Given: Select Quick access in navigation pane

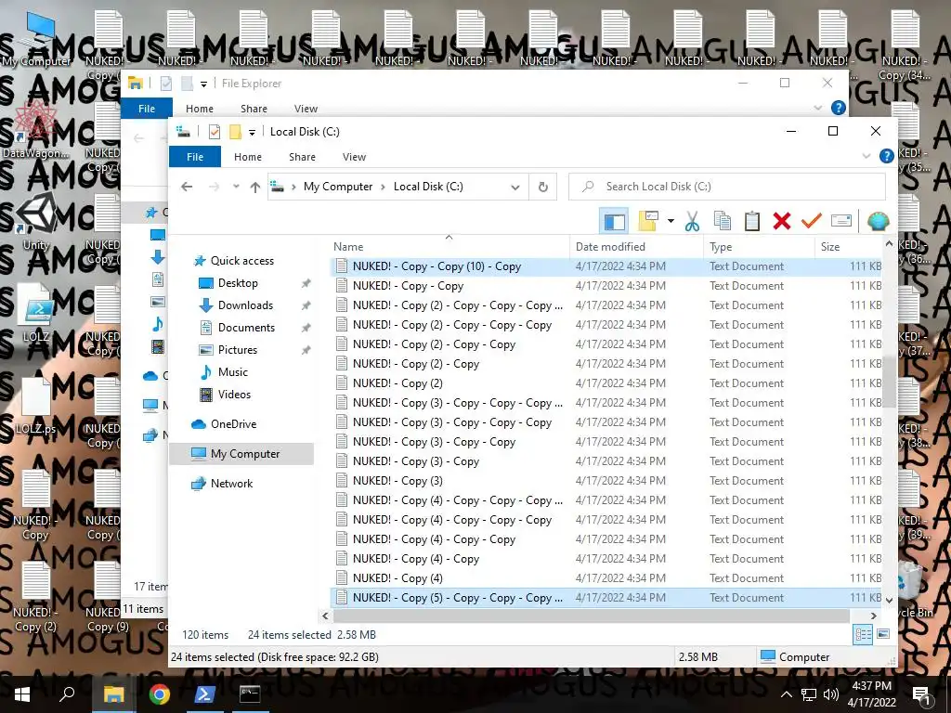Looking at the screenshot, I should click(x=242, y=261).
